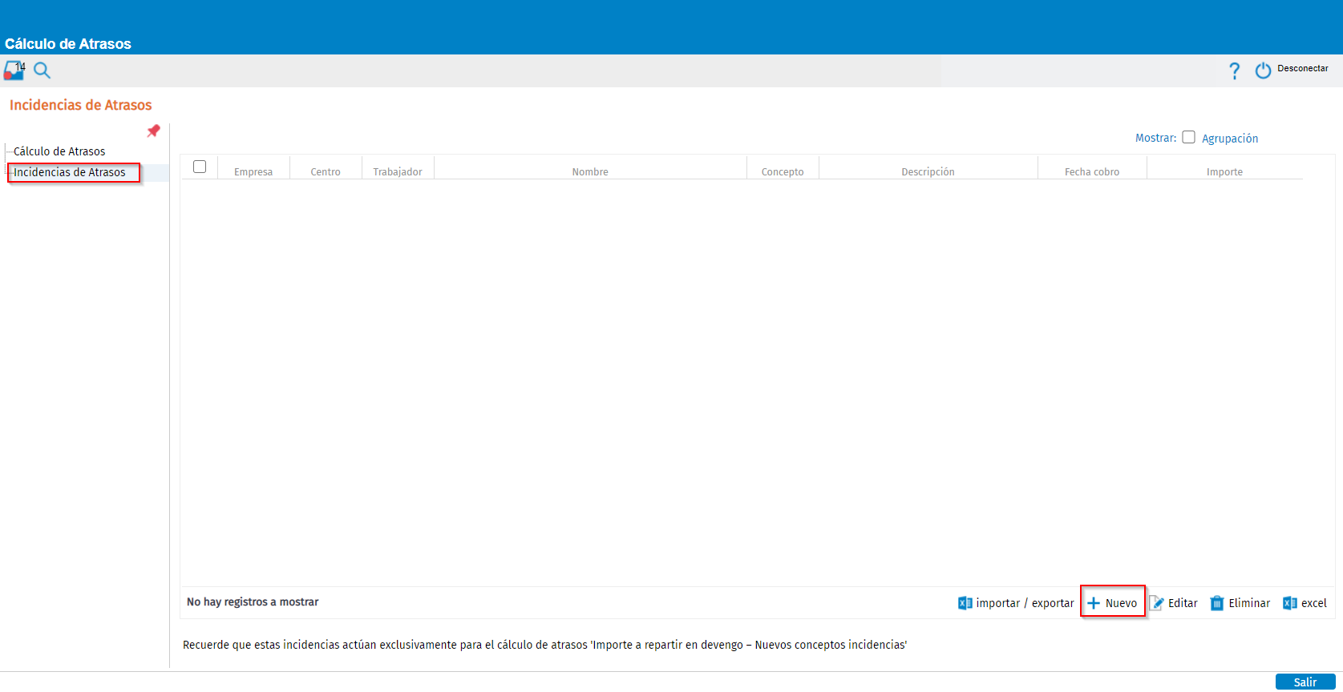Sort by the Empresa column header
Image resolution: width=1343 pixels, height=692 pixels.
tap(253, 172)
